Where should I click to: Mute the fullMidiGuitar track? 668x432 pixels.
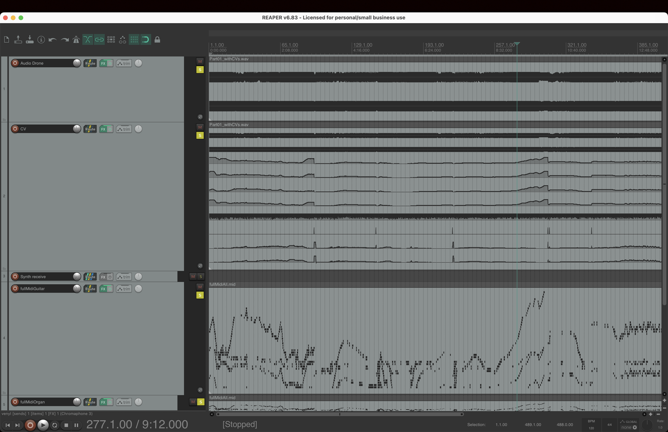[x=200, y=287]
